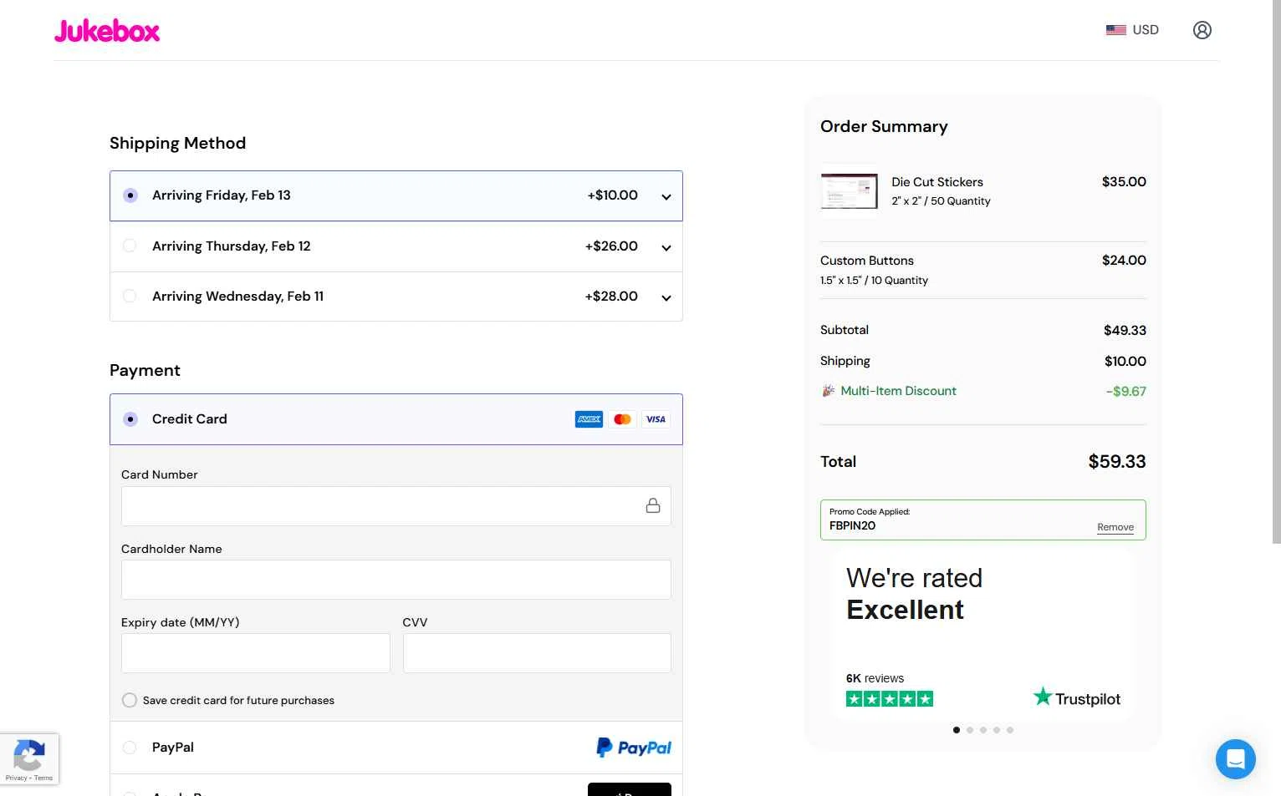This screenshot has width=1281, height=796.
Task: Click the Trustpilot star logo
Action: [1042, 697]
